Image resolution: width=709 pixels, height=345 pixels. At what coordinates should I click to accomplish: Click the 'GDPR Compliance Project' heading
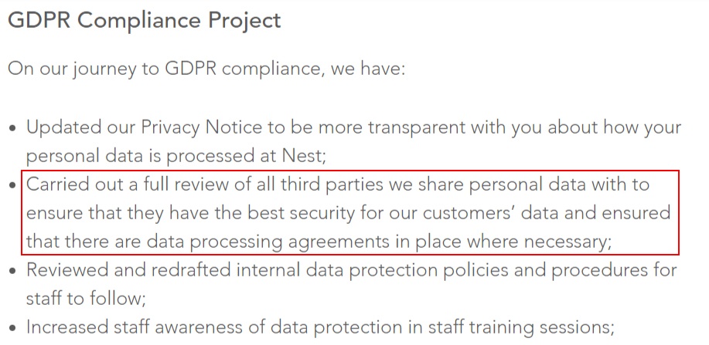pyautogui.click(x=145, y=20)
